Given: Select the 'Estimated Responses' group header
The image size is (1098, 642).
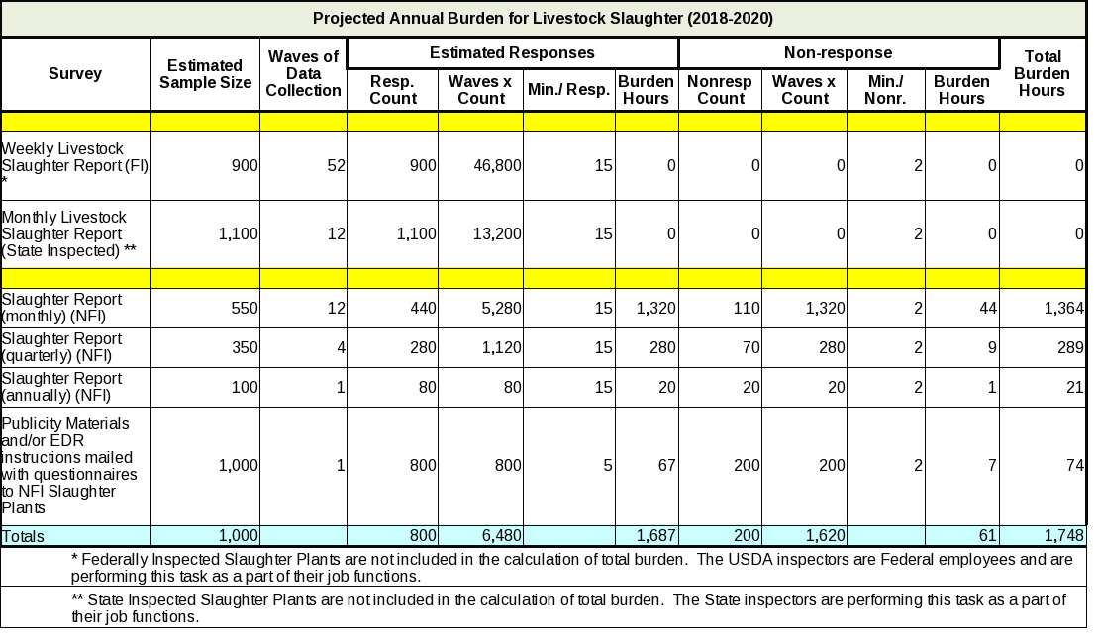Looking at the screenshot, I should (x=512, y=53).
